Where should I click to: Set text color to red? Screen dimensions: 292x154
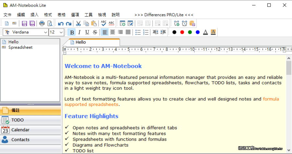pos(182,32)
